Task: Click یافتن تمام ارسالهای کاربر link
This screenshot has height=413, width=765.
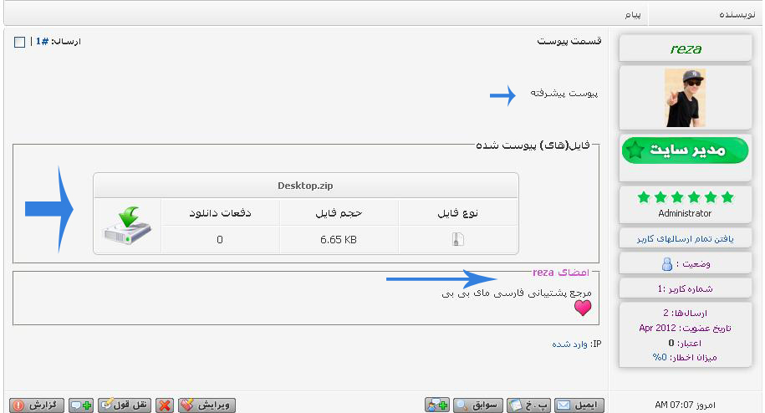Action: (x=685, y=239)
